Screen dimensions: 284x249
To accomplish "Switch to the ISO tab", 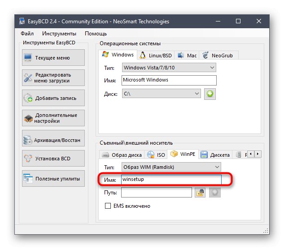I will [x=156, y=155].
